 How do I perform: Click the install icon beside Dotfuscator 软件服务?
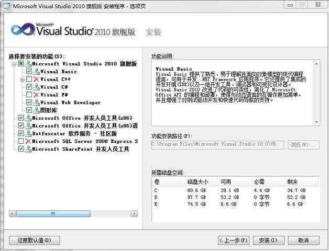click(28, 133)
